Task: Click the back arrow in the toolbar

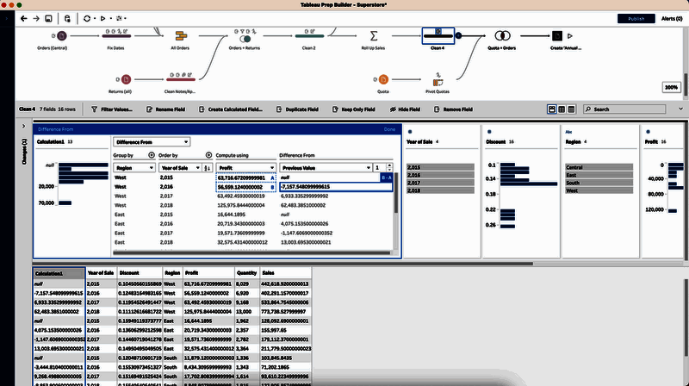Action: 22,18
